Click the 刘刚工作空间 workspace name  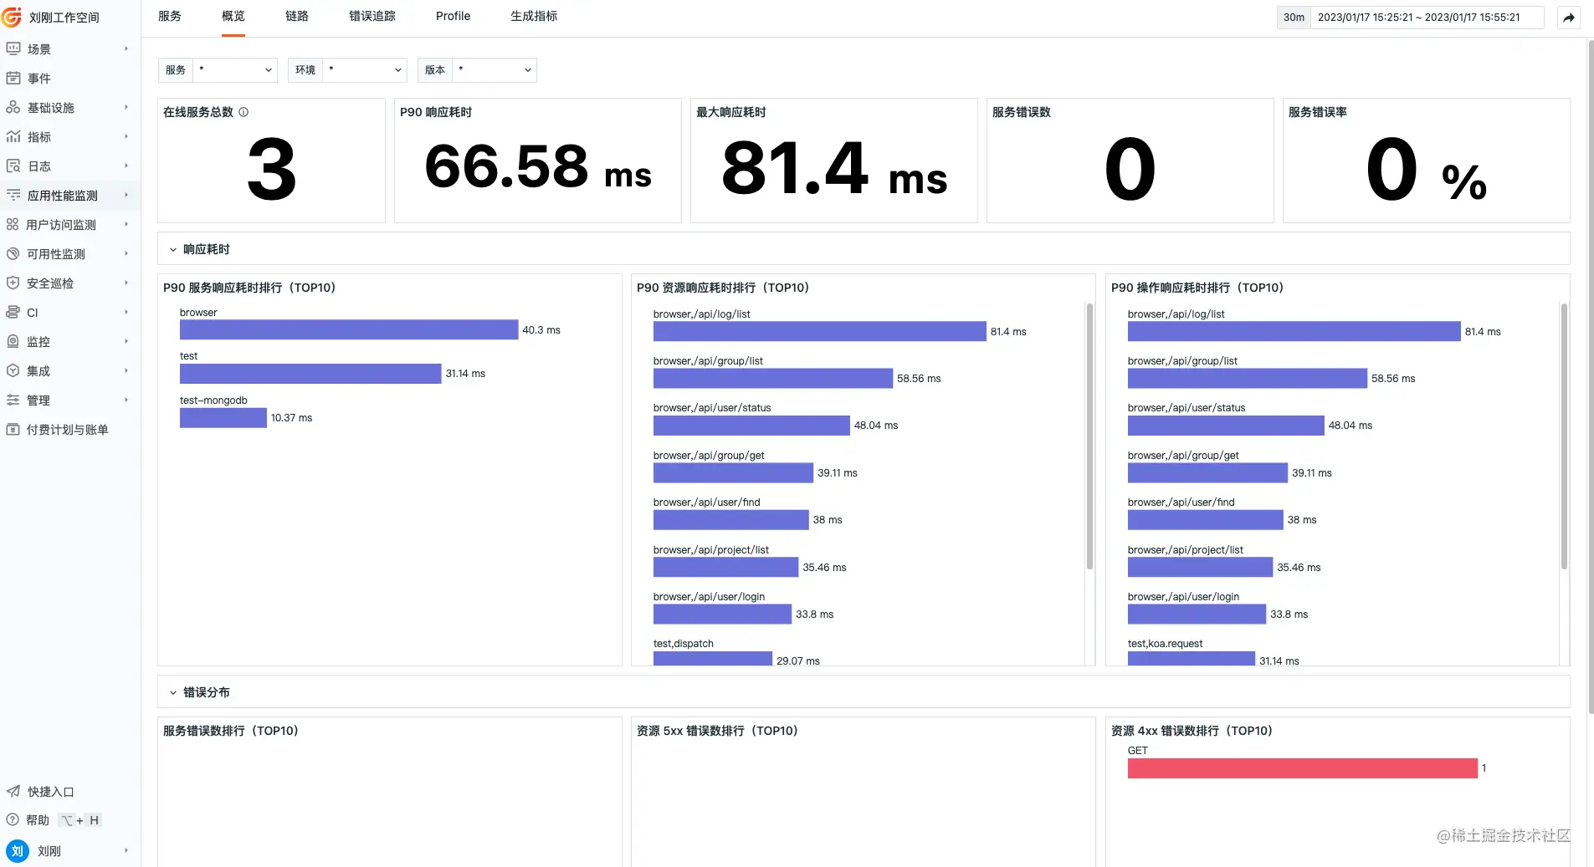point(64,18)
